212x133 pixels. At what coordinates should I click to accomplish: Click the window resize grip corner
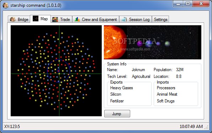pos(206,127)
